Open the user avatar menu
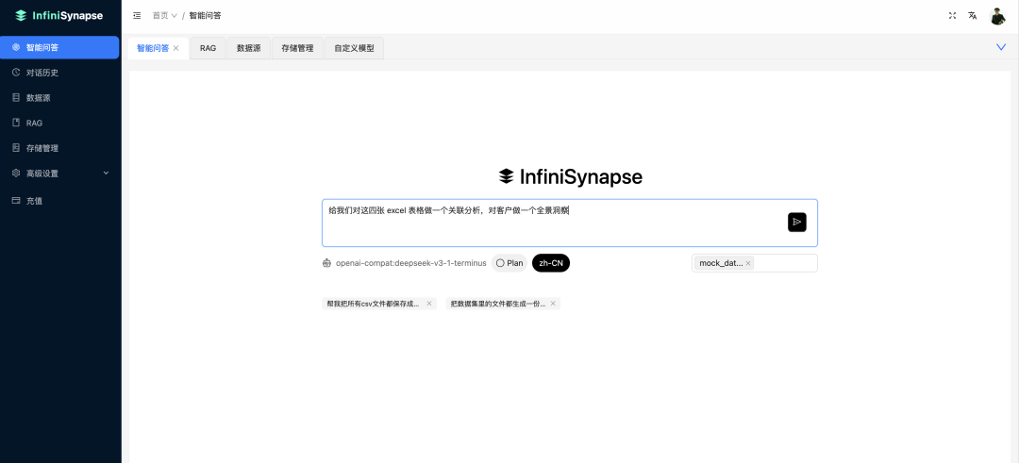This screenshot has height=463, width=1019. coord(997,16)
